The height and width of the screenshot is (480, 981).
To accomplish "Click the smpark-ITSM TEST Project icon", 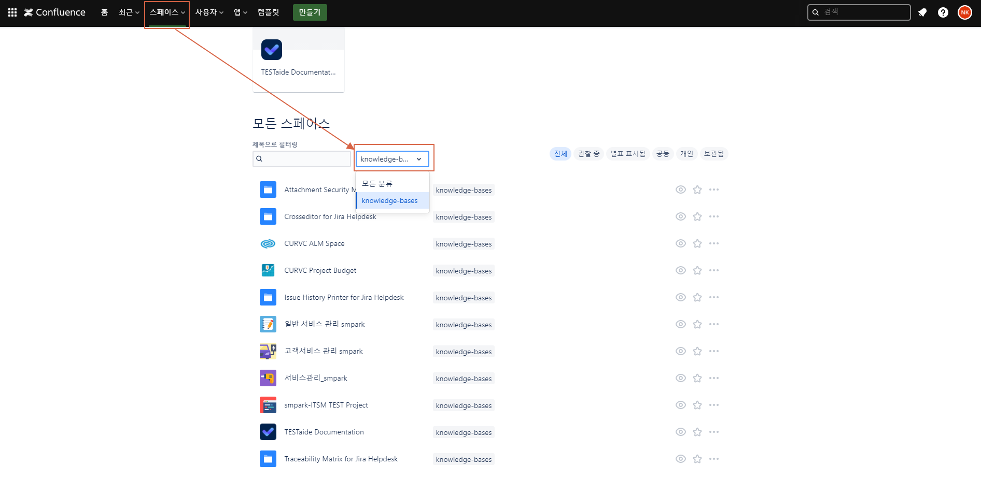I will click(x=268, y=405).
